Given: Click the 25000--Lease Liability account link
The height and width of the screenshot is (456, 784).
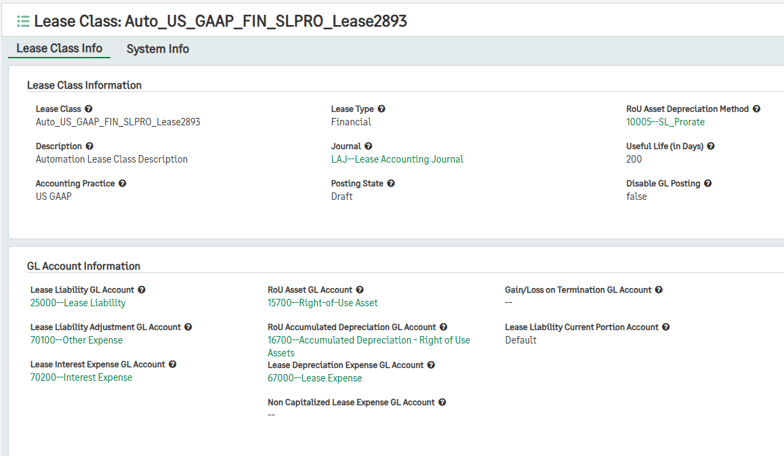Looking at the screenshot, I should 77,303.
